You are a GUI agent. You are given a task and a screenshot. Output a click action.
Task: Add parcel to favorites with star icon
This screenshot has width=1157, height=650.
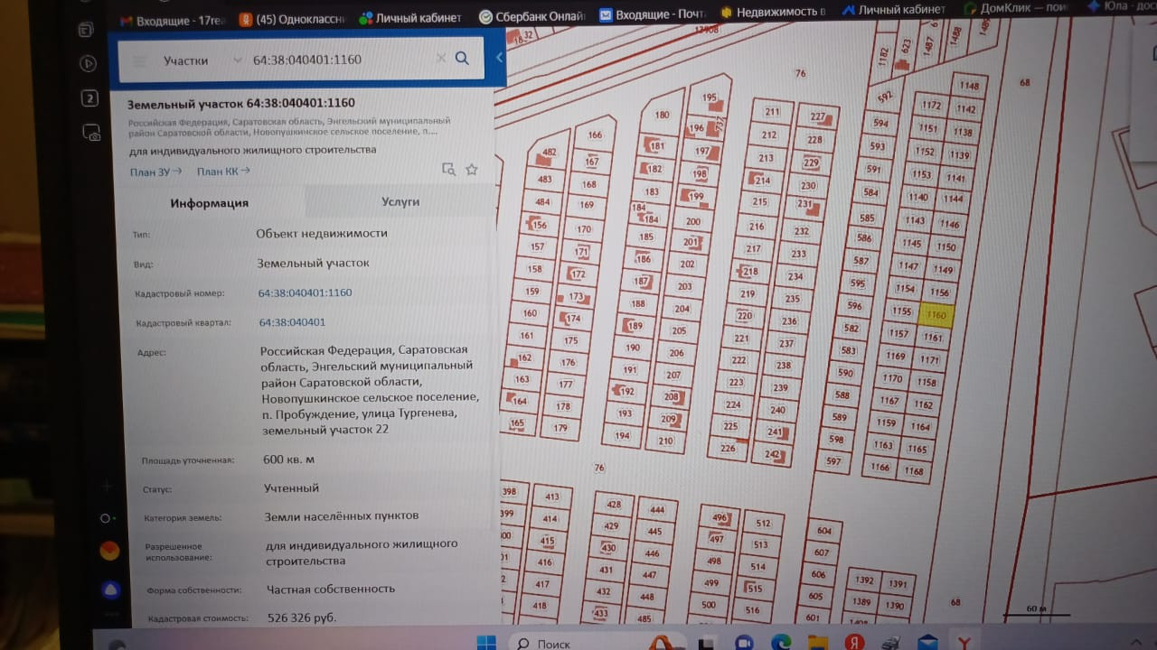pyautogui.click(x=471, y=169)
